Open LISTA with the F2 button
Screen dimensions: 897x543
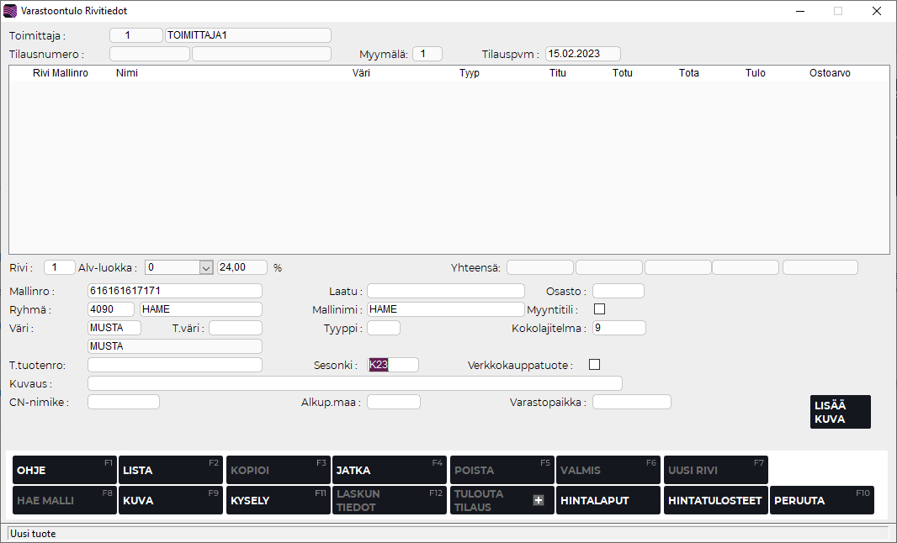[170, 470]
